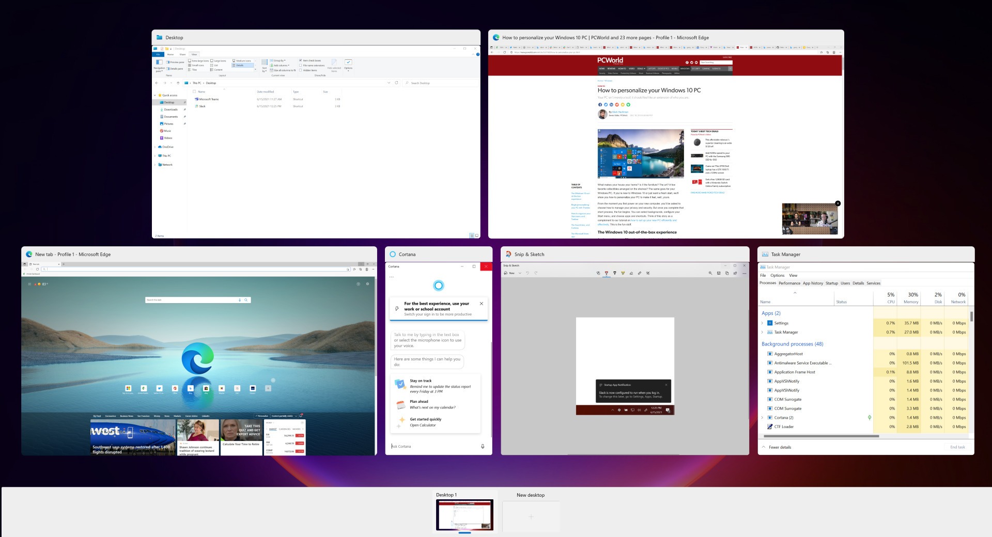Click Cortana's microphone icon
This screenshot has height=537, width=992.
[482, 446]
